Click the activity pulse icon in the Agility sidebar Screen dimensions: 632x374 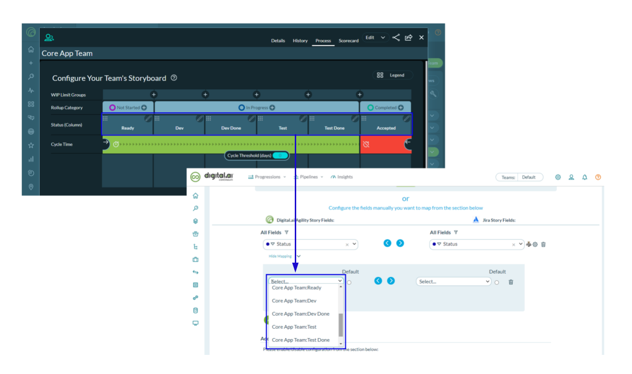(x=31, y=90)
